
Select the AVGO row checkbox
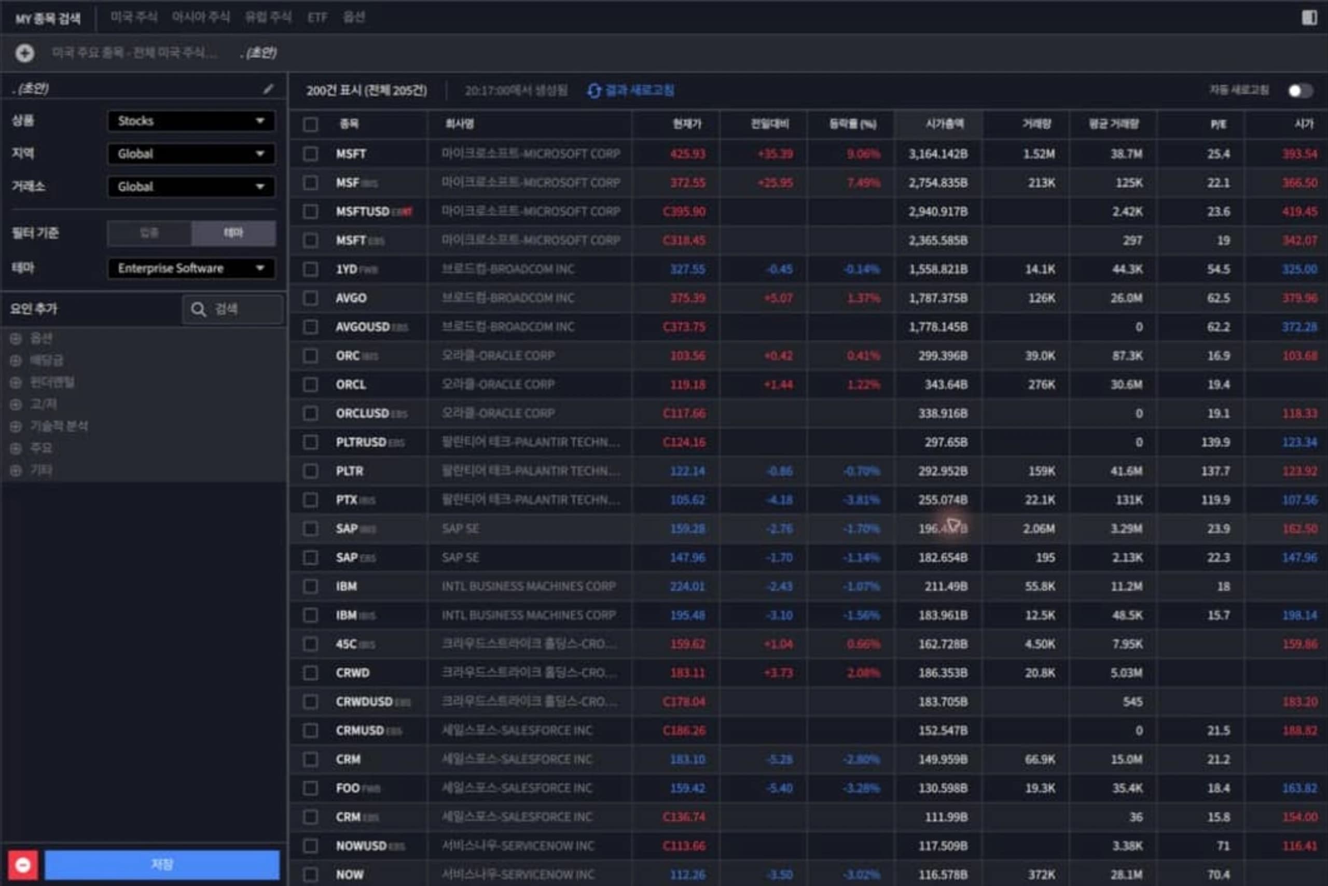pyautogui.click(x=310, y=298)
